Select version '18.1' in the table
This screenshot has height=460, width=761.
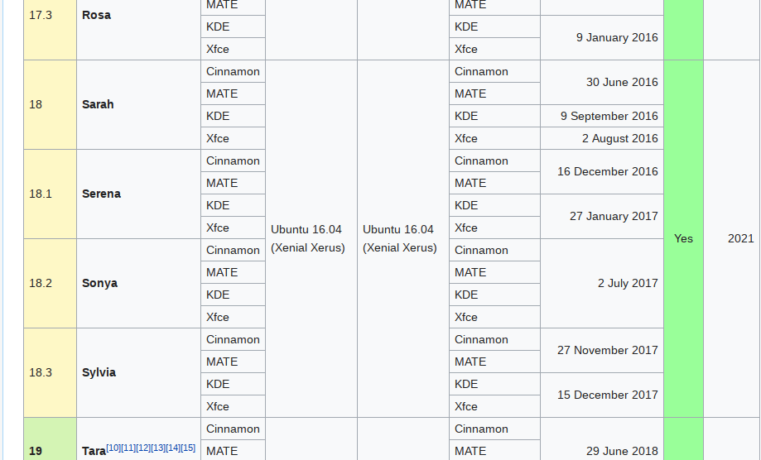pyautogui.click(x=50, y=194)
